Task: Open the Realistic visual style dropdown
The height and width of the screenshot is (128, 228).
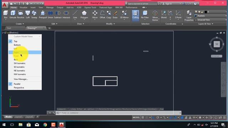Action: click(211, 16)
